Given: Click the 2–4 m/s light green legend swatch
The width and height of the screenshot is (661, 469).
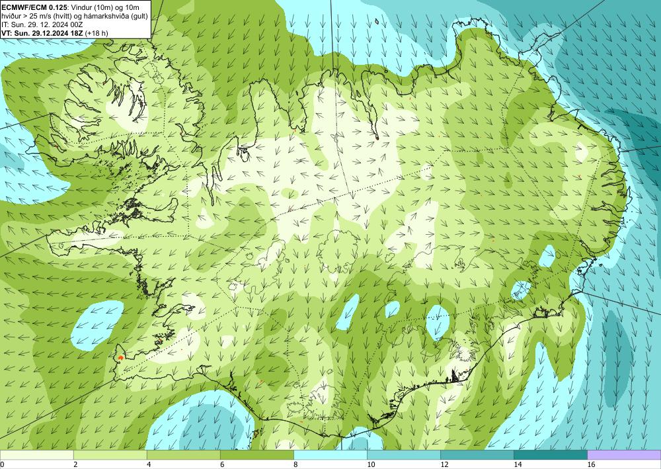Looking at the screenshot, I should 110,455.
